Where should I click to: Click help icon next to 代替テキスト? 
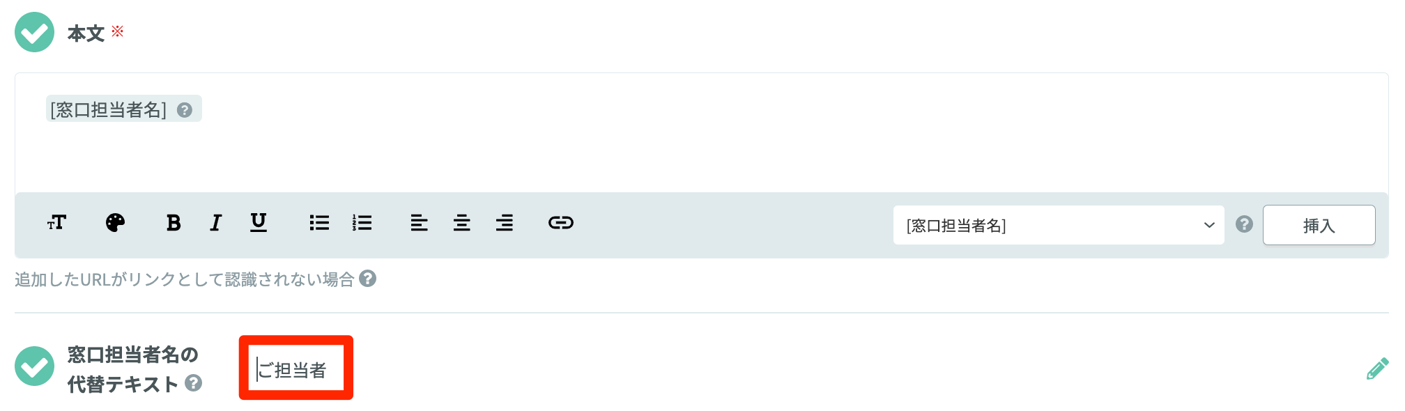click(194, 382)
